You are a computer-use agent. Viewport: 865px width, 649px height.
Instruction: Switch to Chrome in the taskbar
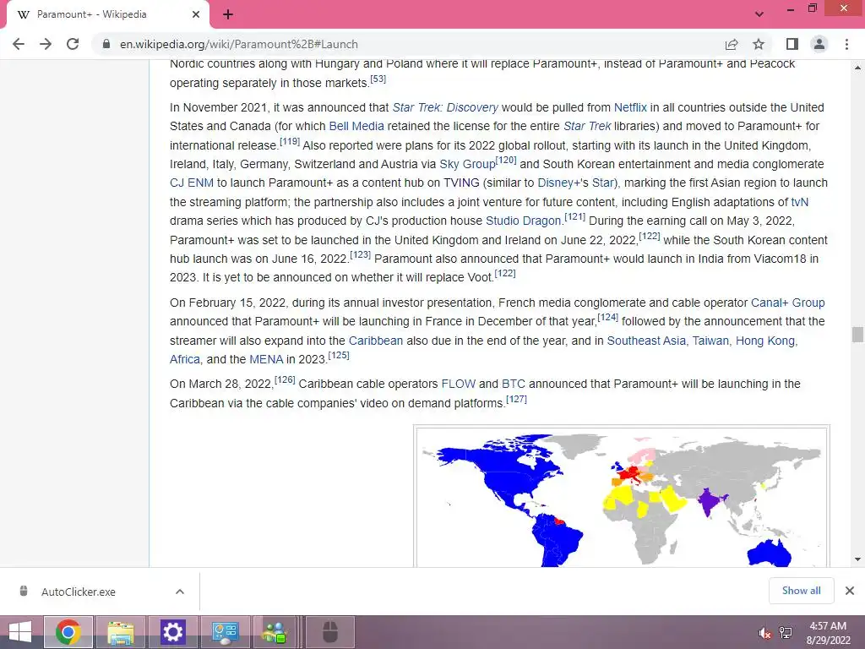68,632
